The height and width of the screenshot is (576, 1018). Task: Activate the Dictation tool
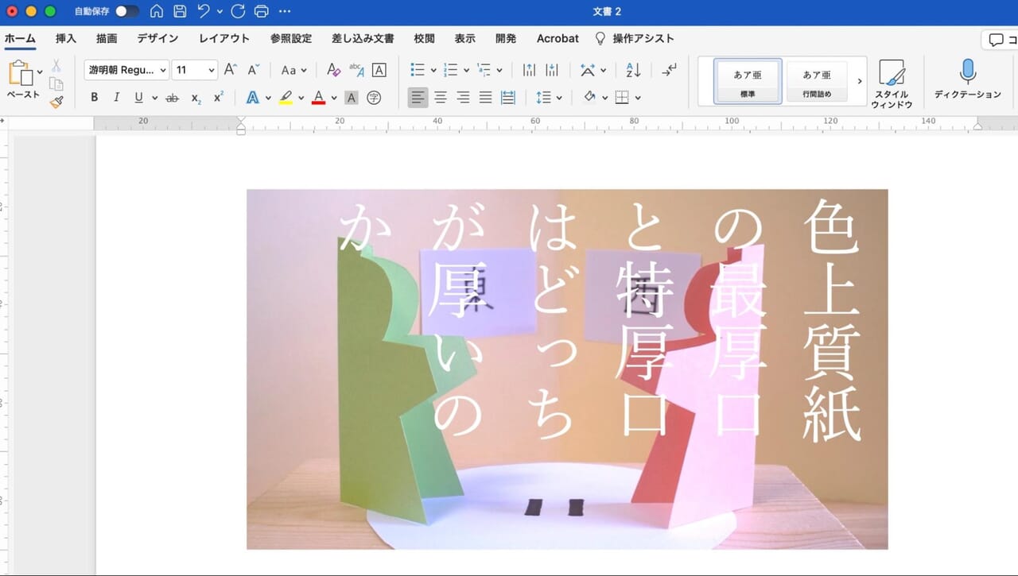pos(966,79)
